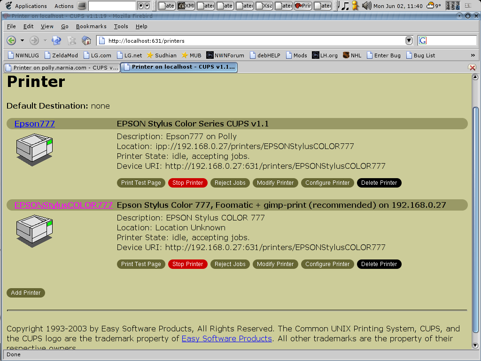Configure the EPSONStylusCOLOR777 printer

pos(327,264)
